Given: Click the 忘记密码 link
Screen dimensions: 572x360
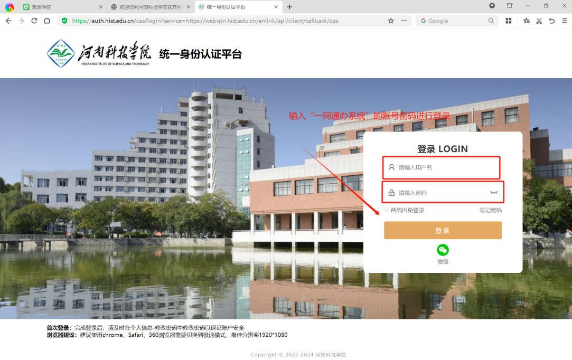Looking at the screenshot, I should [x=490, y=210].
